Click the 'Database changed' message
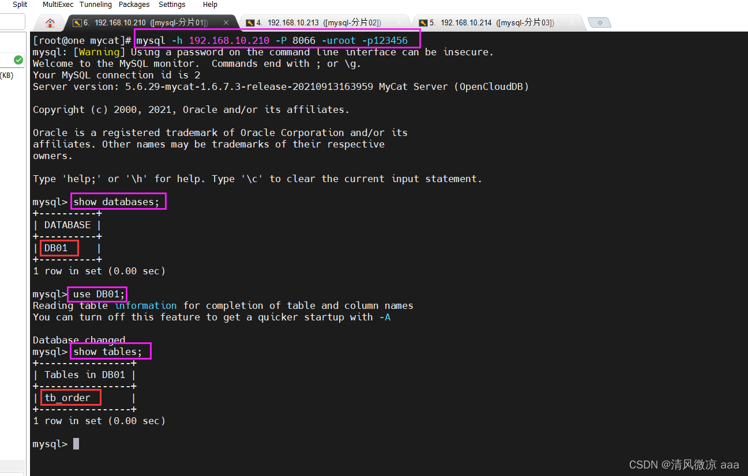The width and height of the screenshot is (748, 476). pyautogui.click(x=79, y=340)
